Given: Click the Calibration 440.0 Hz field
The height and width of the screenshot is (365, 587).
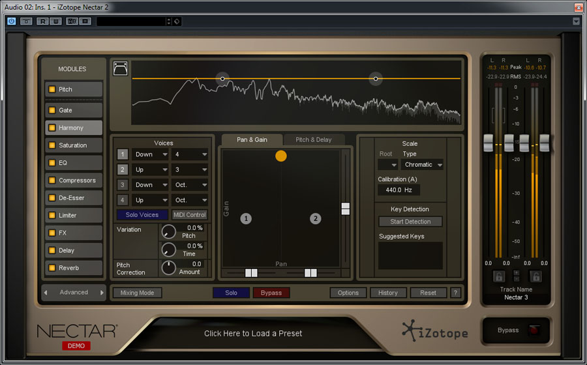Looking at the screenshot, I should [x=398, y=190].
